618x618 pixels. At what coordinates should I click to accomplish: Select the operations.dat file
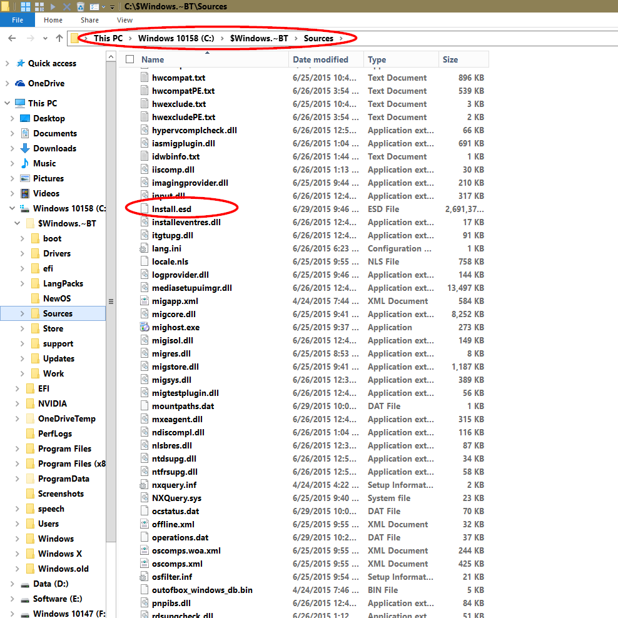[x=180, y=537]
